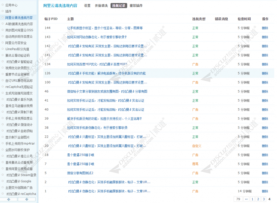This screenshot has height=203, width=277.
Task: Open AI数据清洗违规内容 in the sidebar
Action: coord(19,24)
